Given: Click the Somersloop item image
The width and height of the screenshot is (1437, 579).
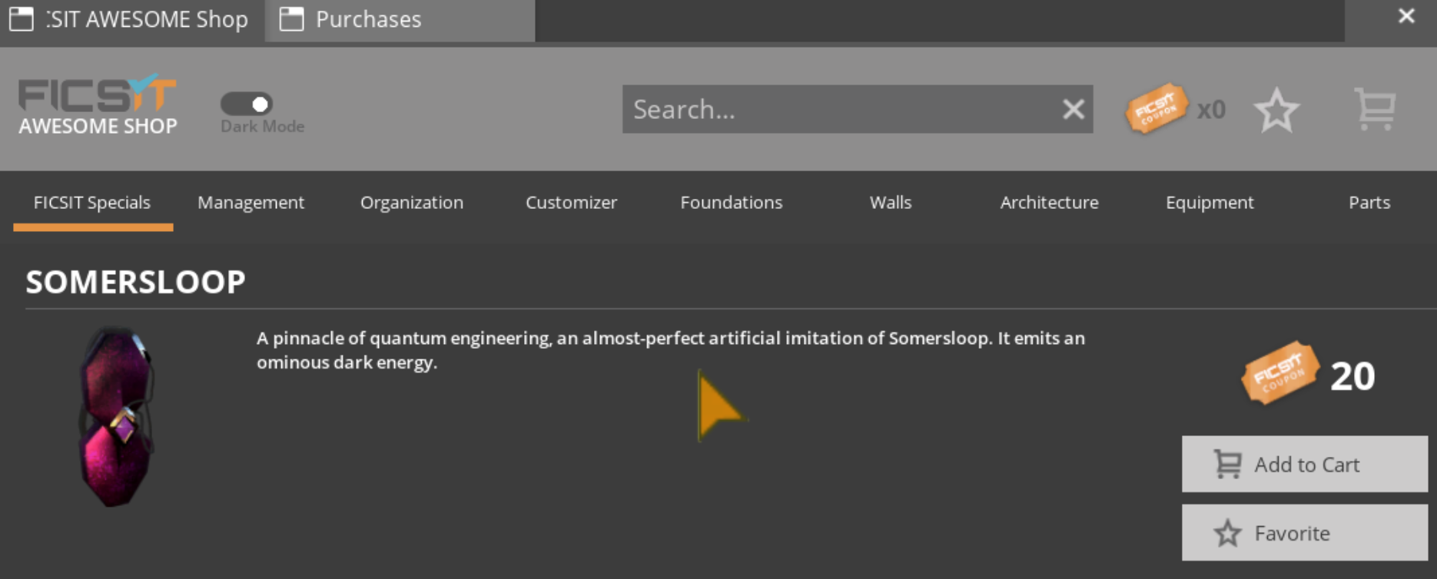Looking at the screenshot, I should point(117,417).
